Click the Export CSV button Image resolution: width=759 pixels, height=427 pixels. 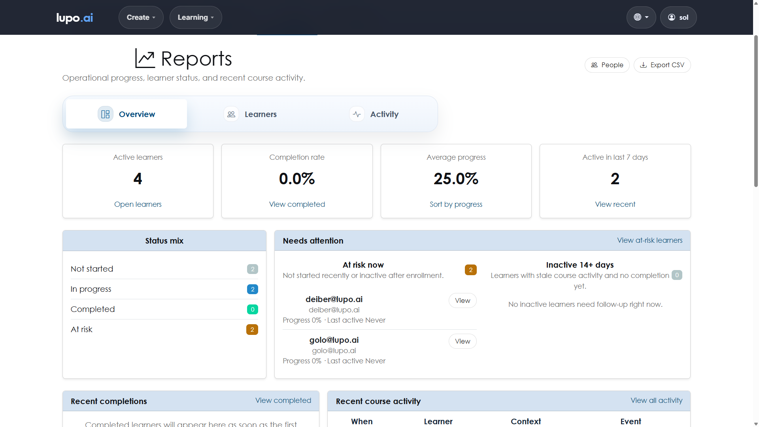tap(662, 65)
